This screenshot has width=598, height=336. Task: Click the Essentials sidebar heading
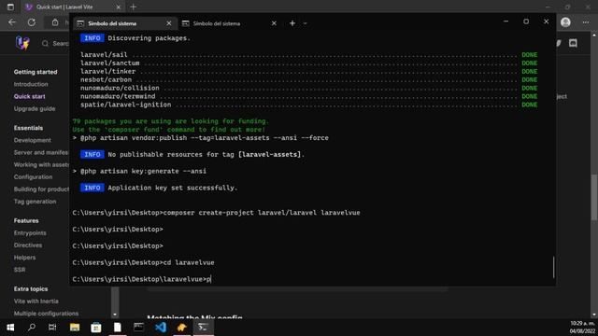click(28, 128)
